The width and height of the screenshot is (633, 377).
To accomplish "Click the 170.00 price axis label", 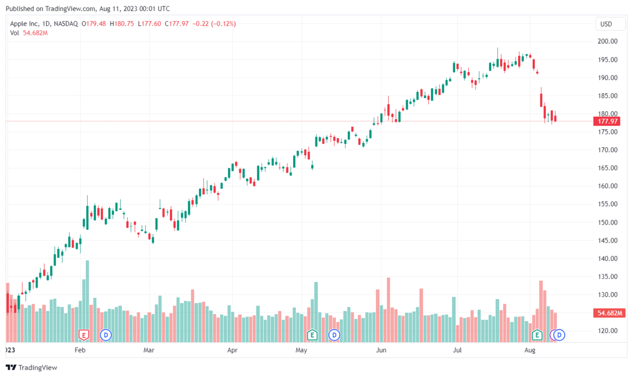I will click(608, 150).
